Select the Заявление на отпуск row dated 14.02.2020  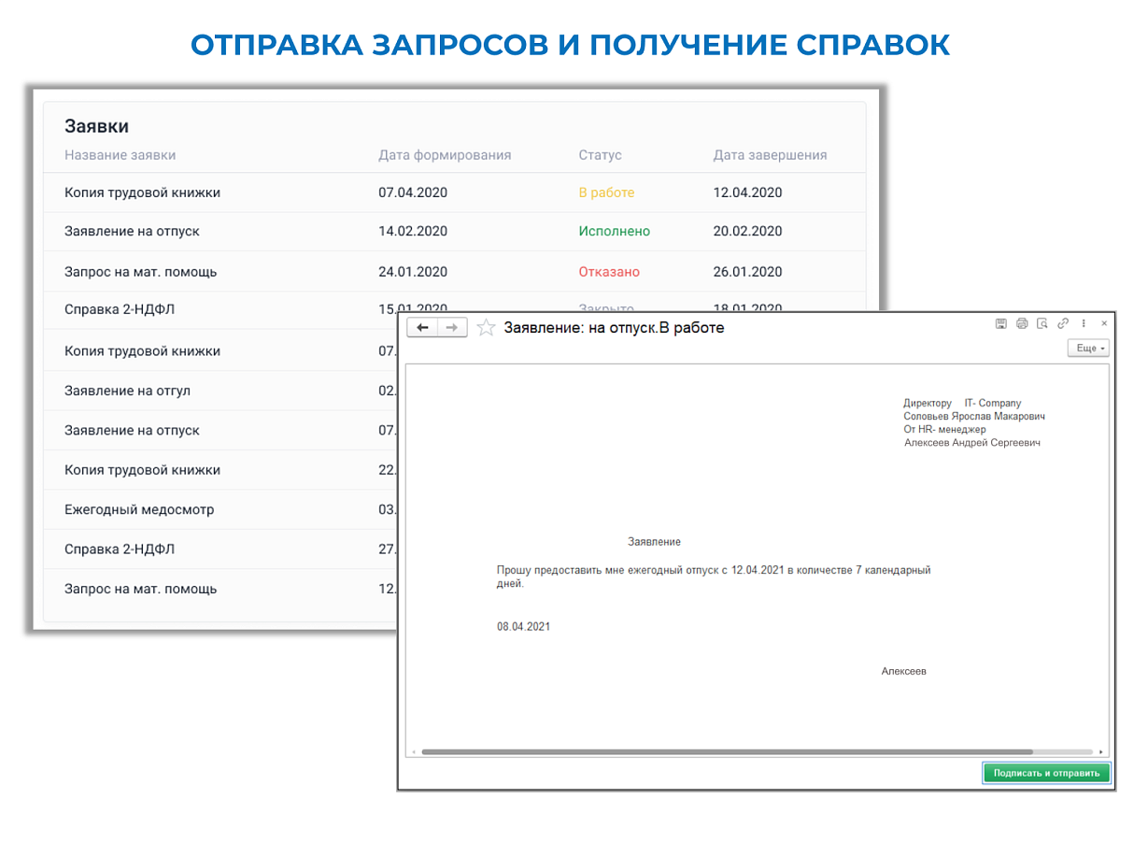(x=455, y=232)
